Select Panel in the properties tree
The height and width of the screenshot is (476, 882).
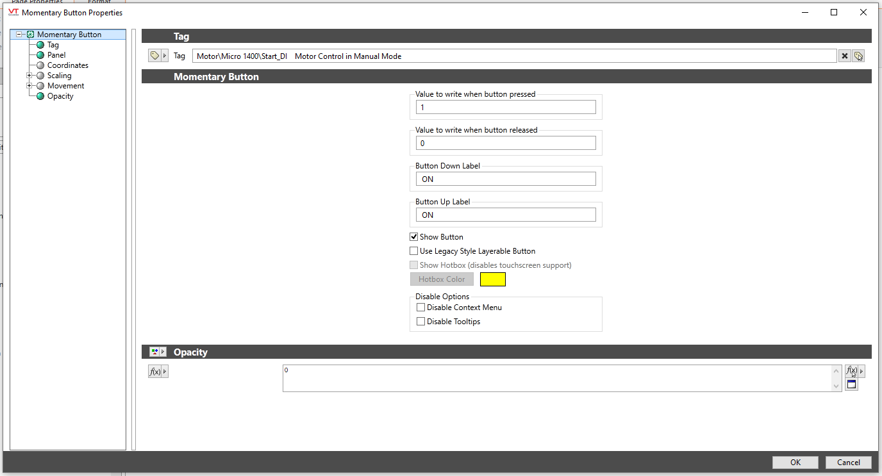click(56, 55)
